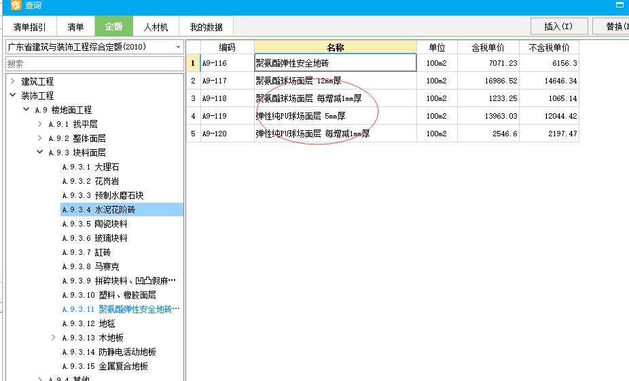Select A.9 楼地面工程 tree item

tap(63, 110)
